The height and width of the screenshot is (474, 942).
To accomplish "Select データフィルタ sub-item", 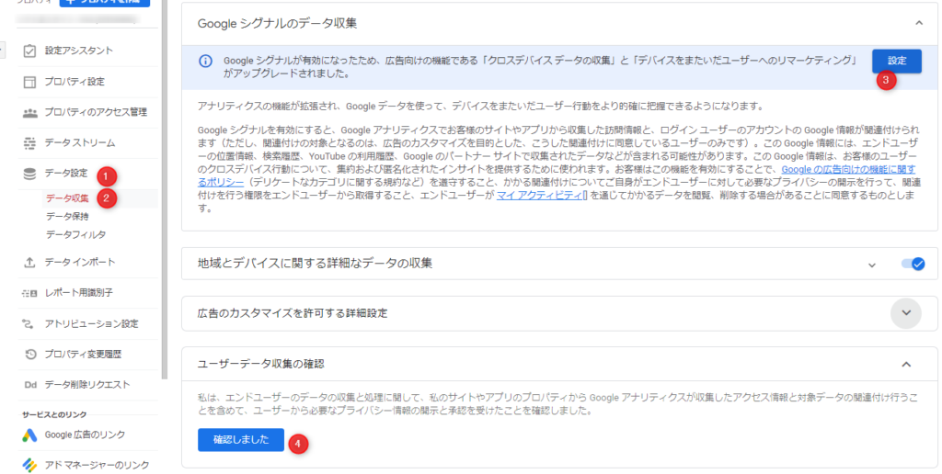I will coord(75,234).
